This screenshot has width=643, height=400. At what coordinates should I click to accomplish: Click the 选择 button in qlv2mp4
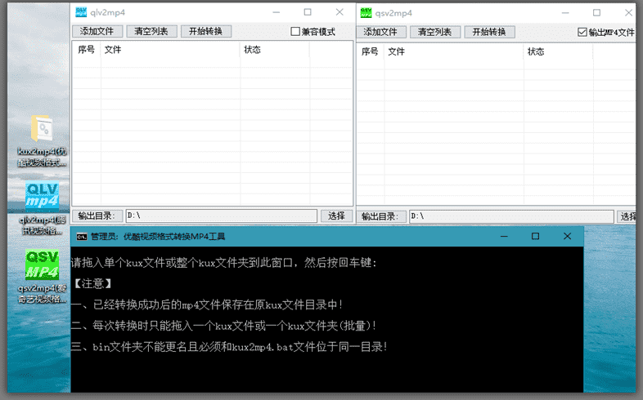[x=337, y=216]
